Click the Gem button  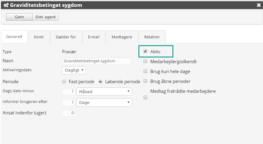tap(19, 17)
